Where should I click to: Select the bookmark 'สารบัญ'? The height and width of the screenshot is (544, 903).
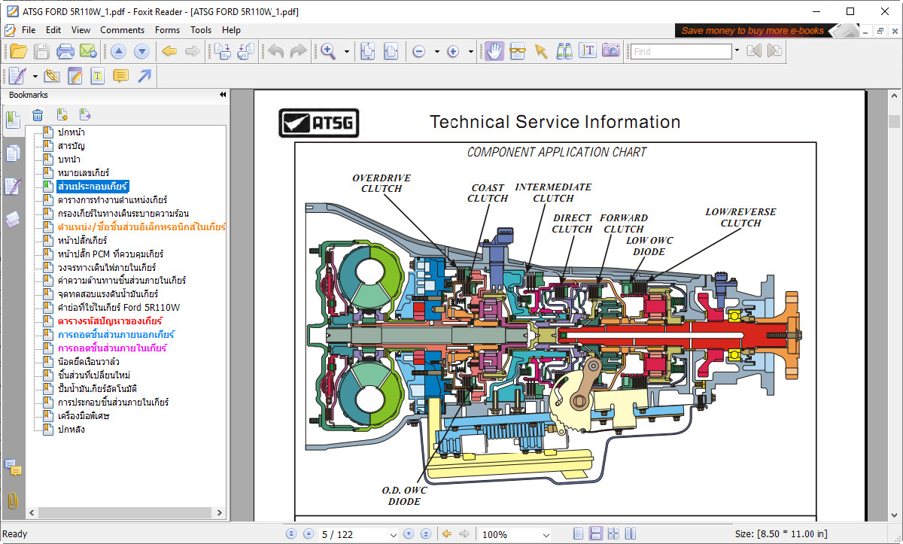(71, 145)
